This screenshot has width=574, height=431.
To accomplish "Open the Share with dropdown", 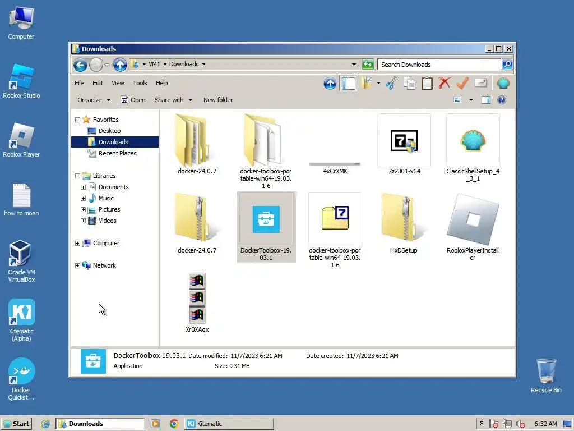I will pos(173,100).
